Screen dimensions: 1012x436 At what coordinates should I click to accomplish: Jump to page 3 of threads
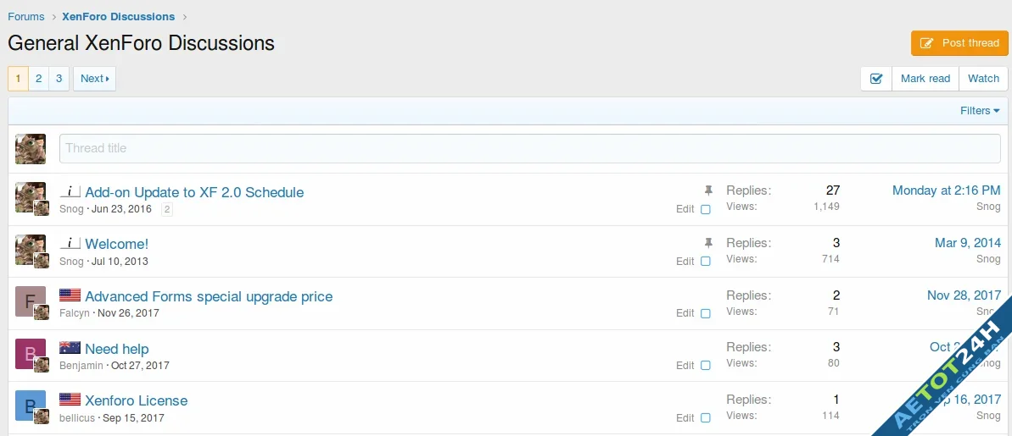59,79
